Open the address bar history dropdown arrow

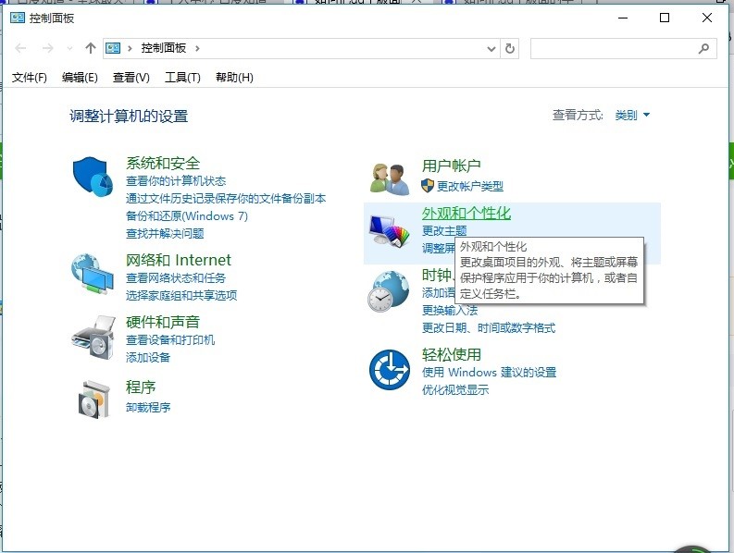(491, 48)
